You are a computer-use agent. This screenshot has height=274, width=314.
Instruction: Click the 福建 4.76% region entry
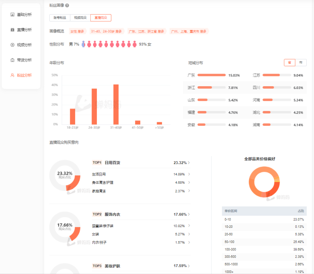coord(213,112)
